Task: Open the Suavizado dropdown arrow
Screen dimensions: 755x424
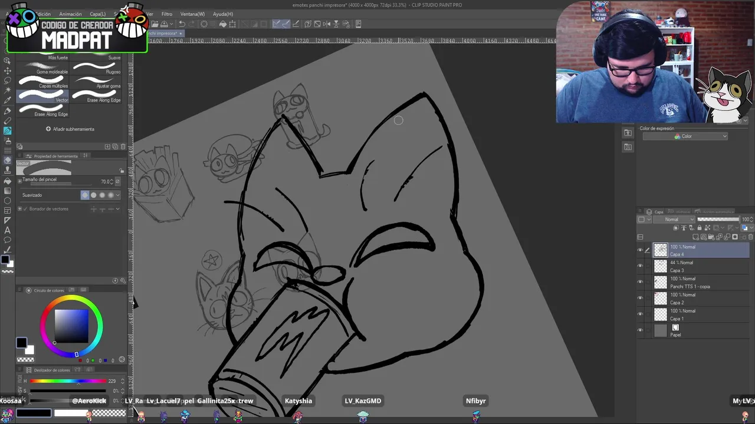Action: [117, 195]
